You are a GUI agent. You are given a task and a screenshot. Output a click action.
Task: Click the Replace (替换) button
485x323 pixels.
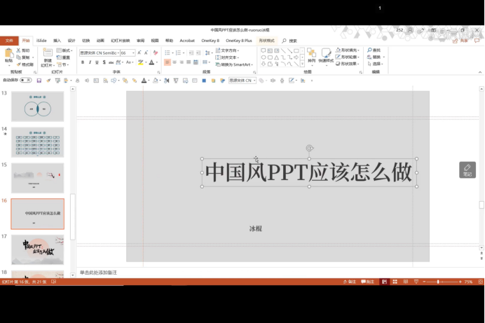[376, 57]
